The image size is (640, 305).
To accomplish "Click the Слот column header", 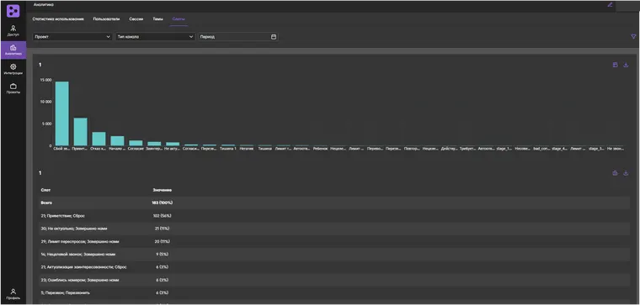I will click(45, 190).
